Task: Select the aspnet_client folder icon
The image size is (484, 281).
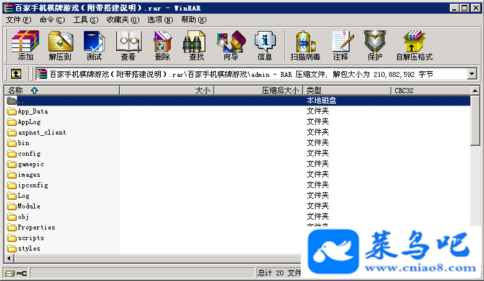Action: tap(12, 133)
